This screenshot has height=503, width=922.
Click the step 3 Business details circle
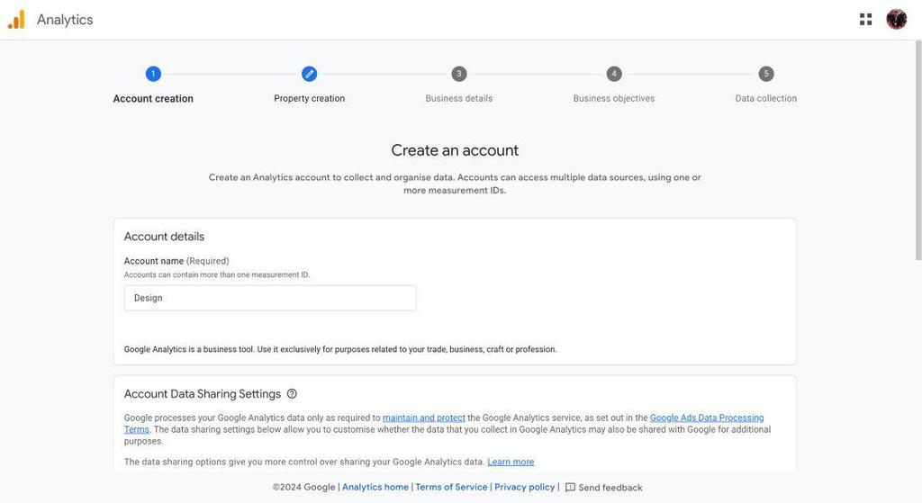(459, 74)
